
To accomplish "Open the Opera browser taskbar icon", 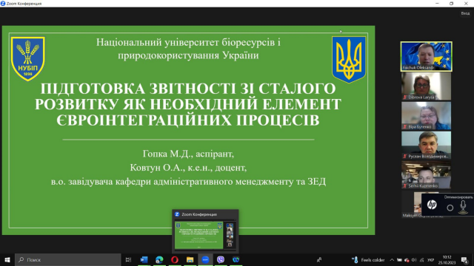I will pos(175,259).
